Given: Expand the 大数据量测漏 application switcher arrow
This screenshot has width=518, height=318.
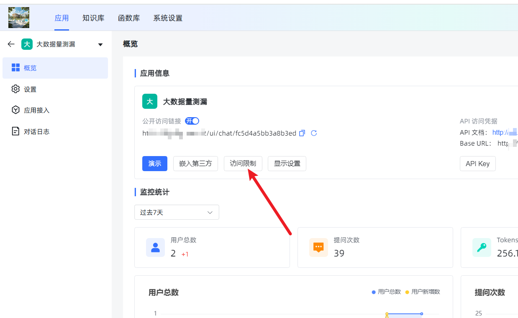Looking at the screenshot, I should 100,44.
